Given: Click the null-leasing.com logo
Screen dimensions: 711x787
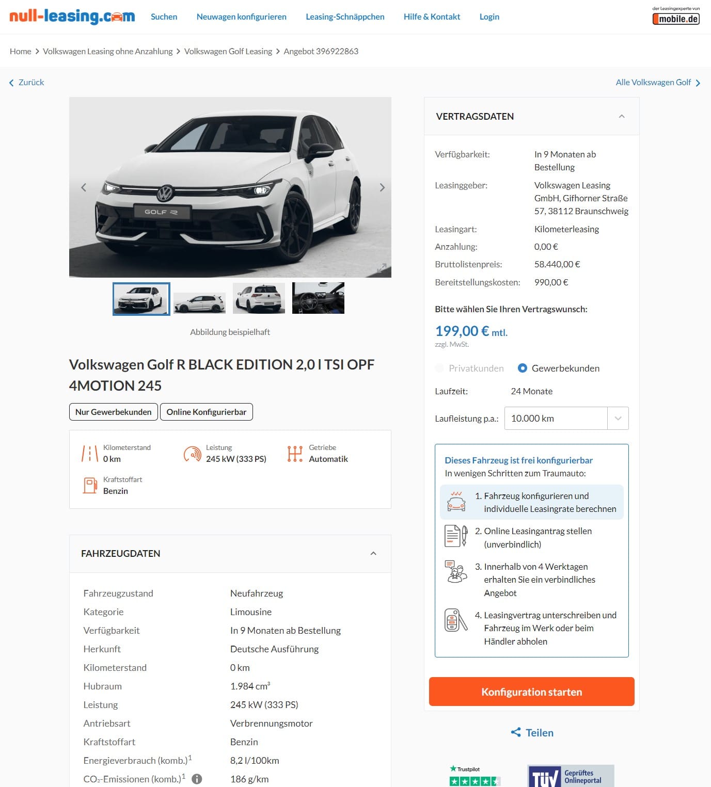Looking at the screenshot, I should 72,16.
